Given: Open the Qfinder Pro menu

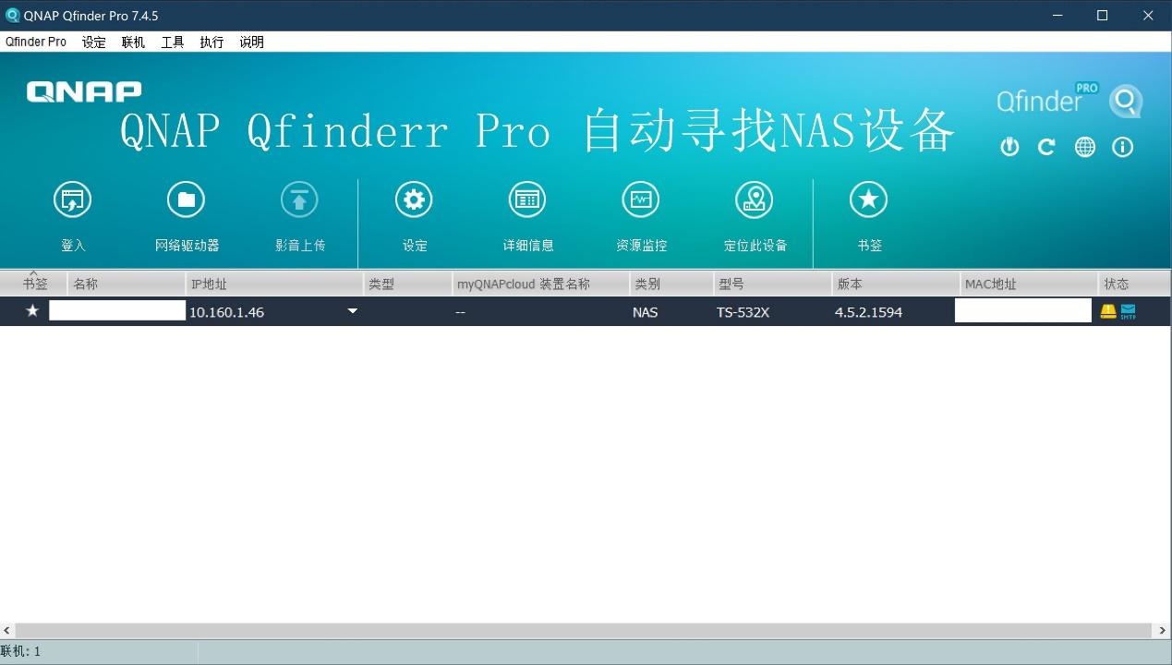Looking at the screenshot, I should [x=36, y=42].
